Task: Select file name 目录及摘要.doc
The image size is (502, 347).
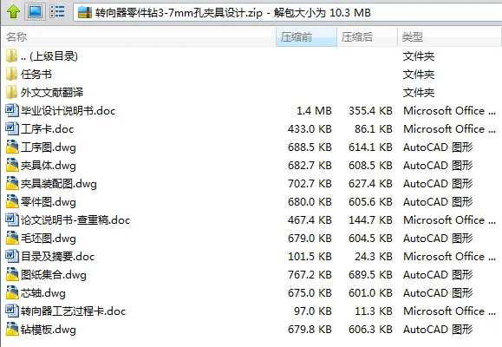Action: pyautogui.click(x=57, y=257)
